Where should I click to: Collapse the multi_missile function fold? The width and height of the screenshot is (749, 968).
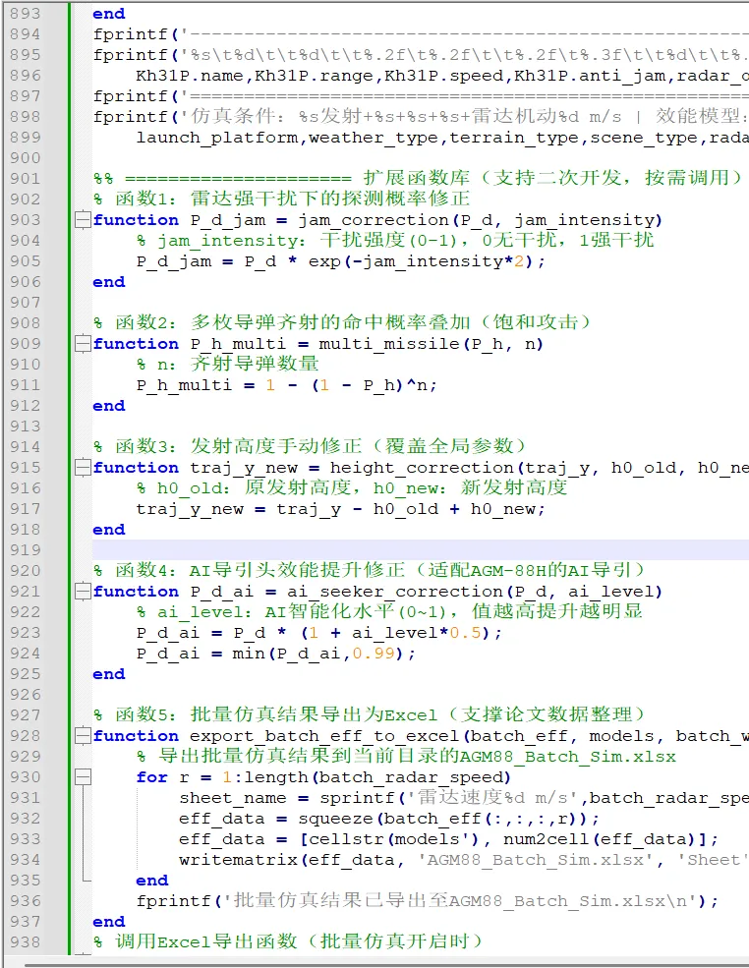pyautogui.click(x=83, y=344)
